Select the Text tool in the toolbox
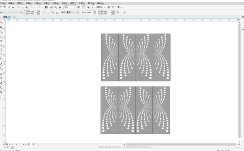244x151 pixels. [x=1, y=59]
